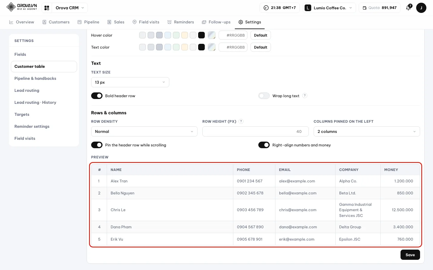Open Pipeline & handbacks settings

[44, 78]
